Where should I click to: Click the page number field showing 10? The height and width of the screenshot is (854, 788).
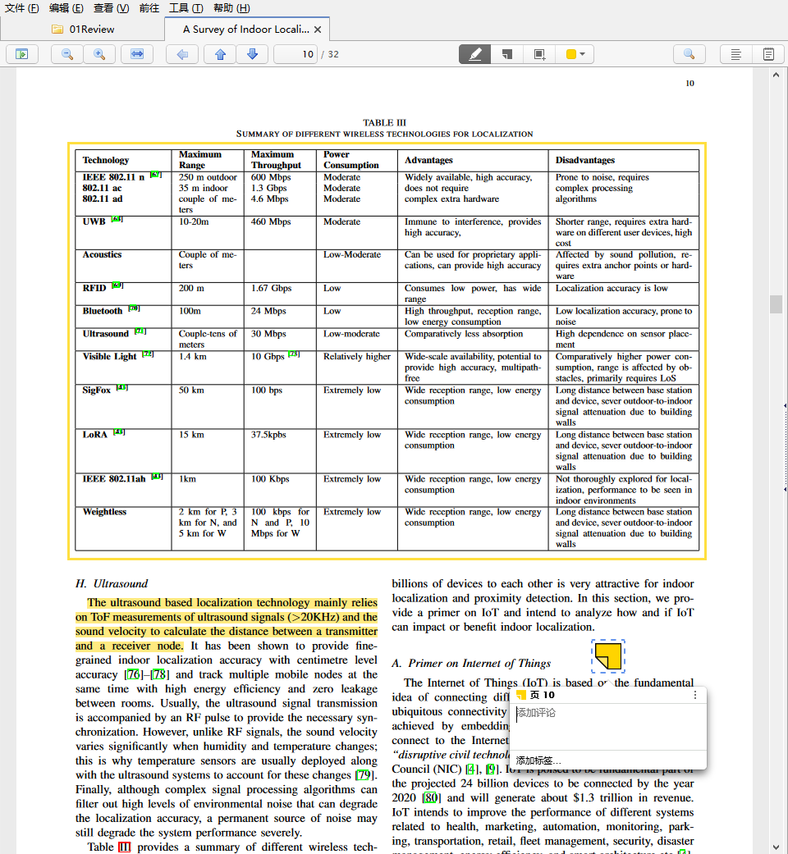click(x=295, y=54)
